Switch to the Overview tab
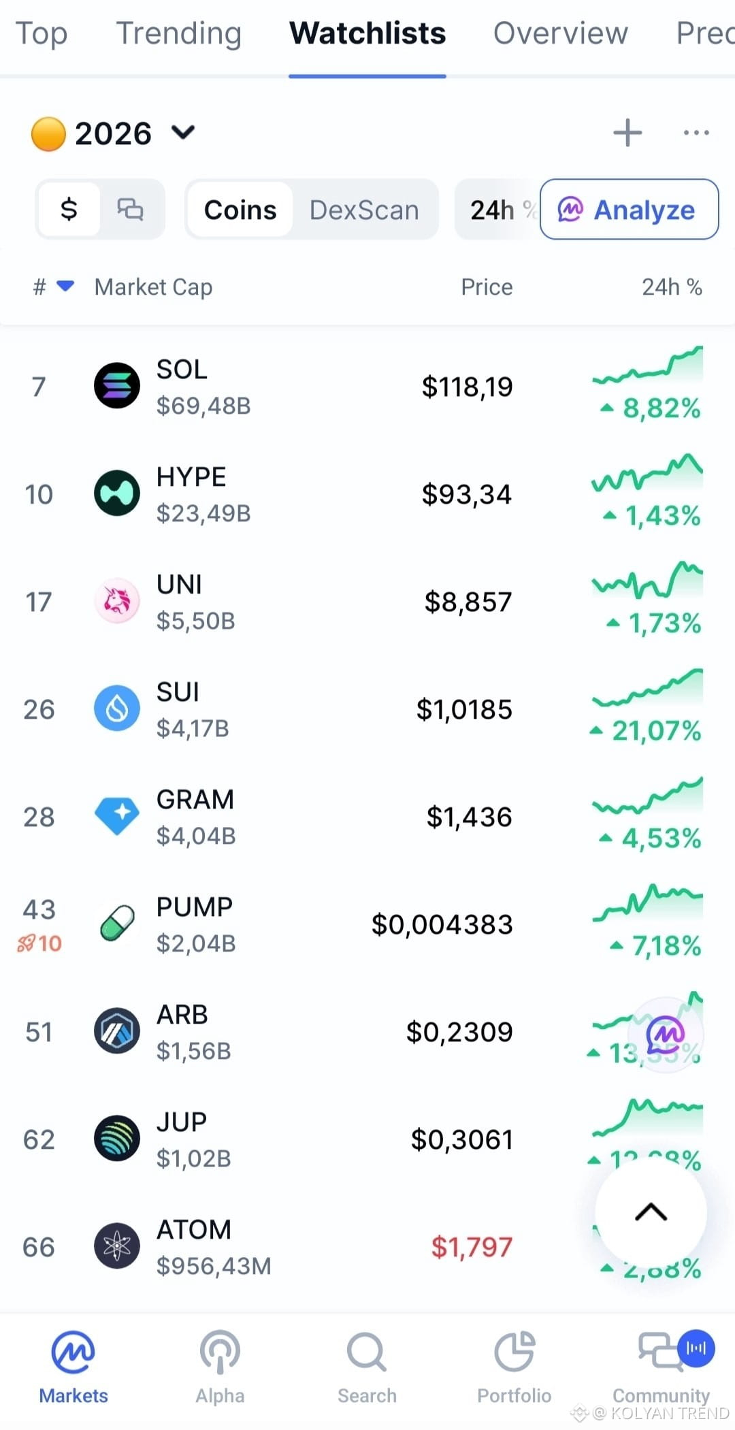Image resolution: width=735 pixels, height=1430 pixels. [x=561, y=33]
